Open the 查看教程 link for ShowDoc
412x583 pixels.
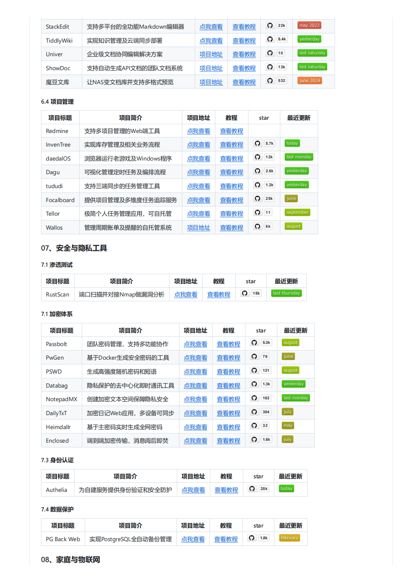pos(244,68)
